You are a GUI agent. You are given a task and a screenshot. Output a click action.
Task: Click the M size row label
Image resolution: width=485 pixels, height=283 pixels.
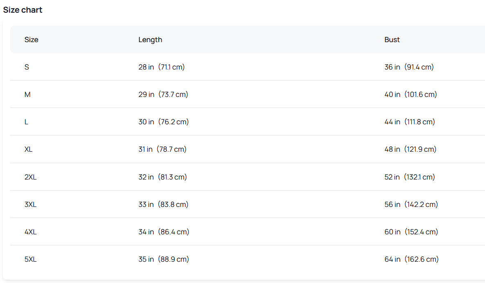27,94
